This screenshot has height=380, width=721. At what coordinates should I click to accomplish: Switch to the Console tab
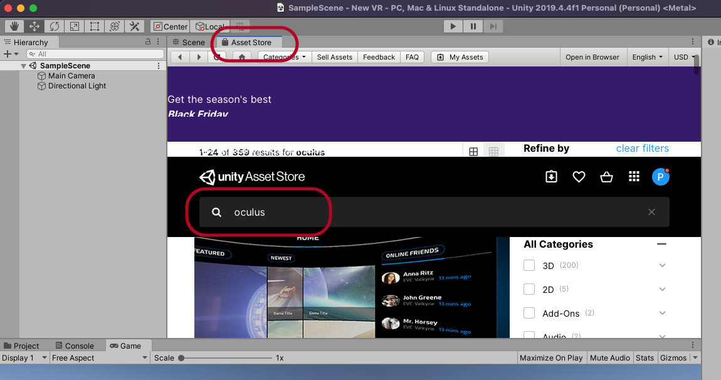coord(75,346)
